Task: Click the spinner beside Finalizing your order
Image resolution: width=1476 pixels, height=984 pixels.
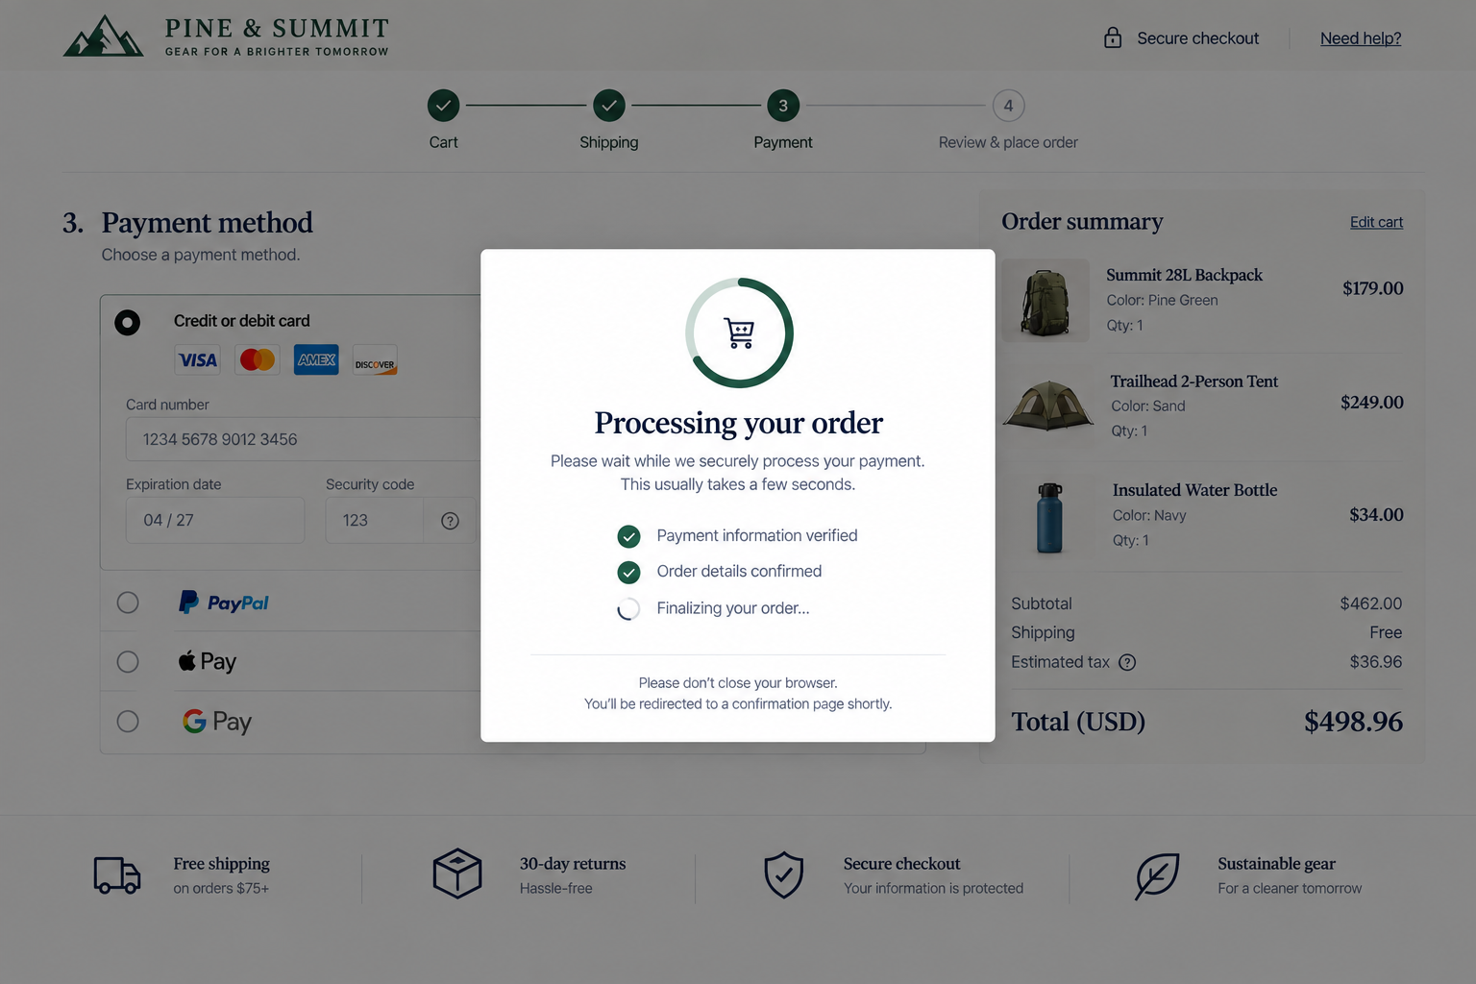Action: 628,609
